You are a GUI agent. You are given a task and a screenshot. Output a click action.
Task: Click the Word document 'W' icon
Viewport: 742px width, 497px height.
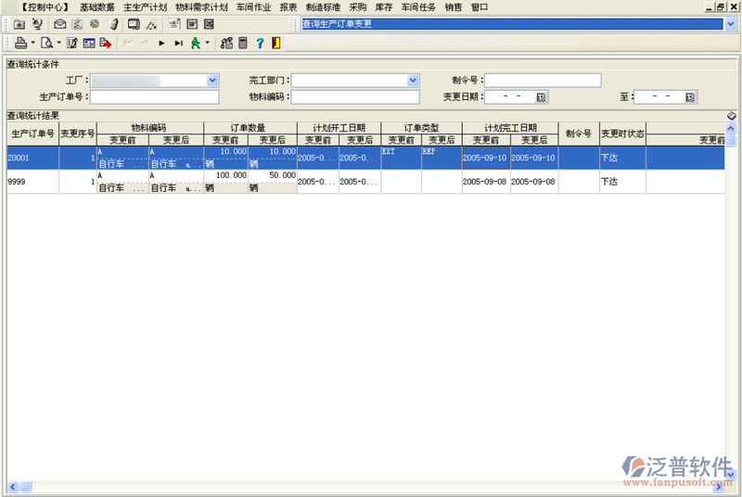coord(192,24)
